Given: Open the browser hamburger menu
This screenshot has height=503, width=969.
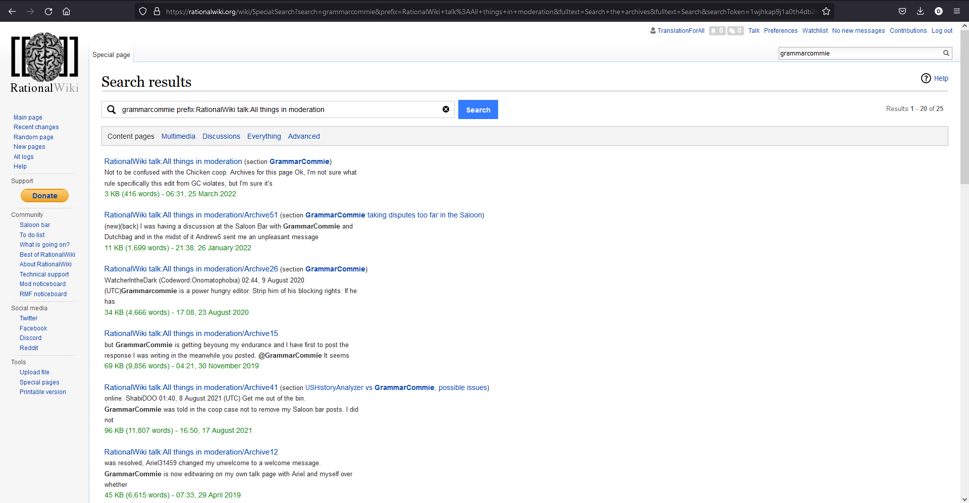Looking at the screenshot, I should click(957, 11).
